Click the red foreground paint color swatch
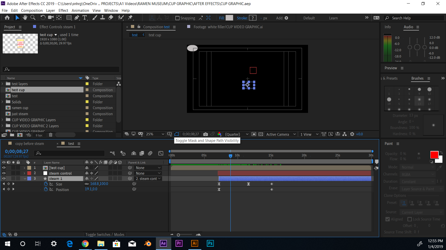Screen dimensions: 446x250 [x=434, y=155]
